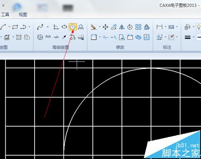This screenshot has width=201, height=159.
Task: Click the stacked blue boxes icon
Action: pos(138,37)
